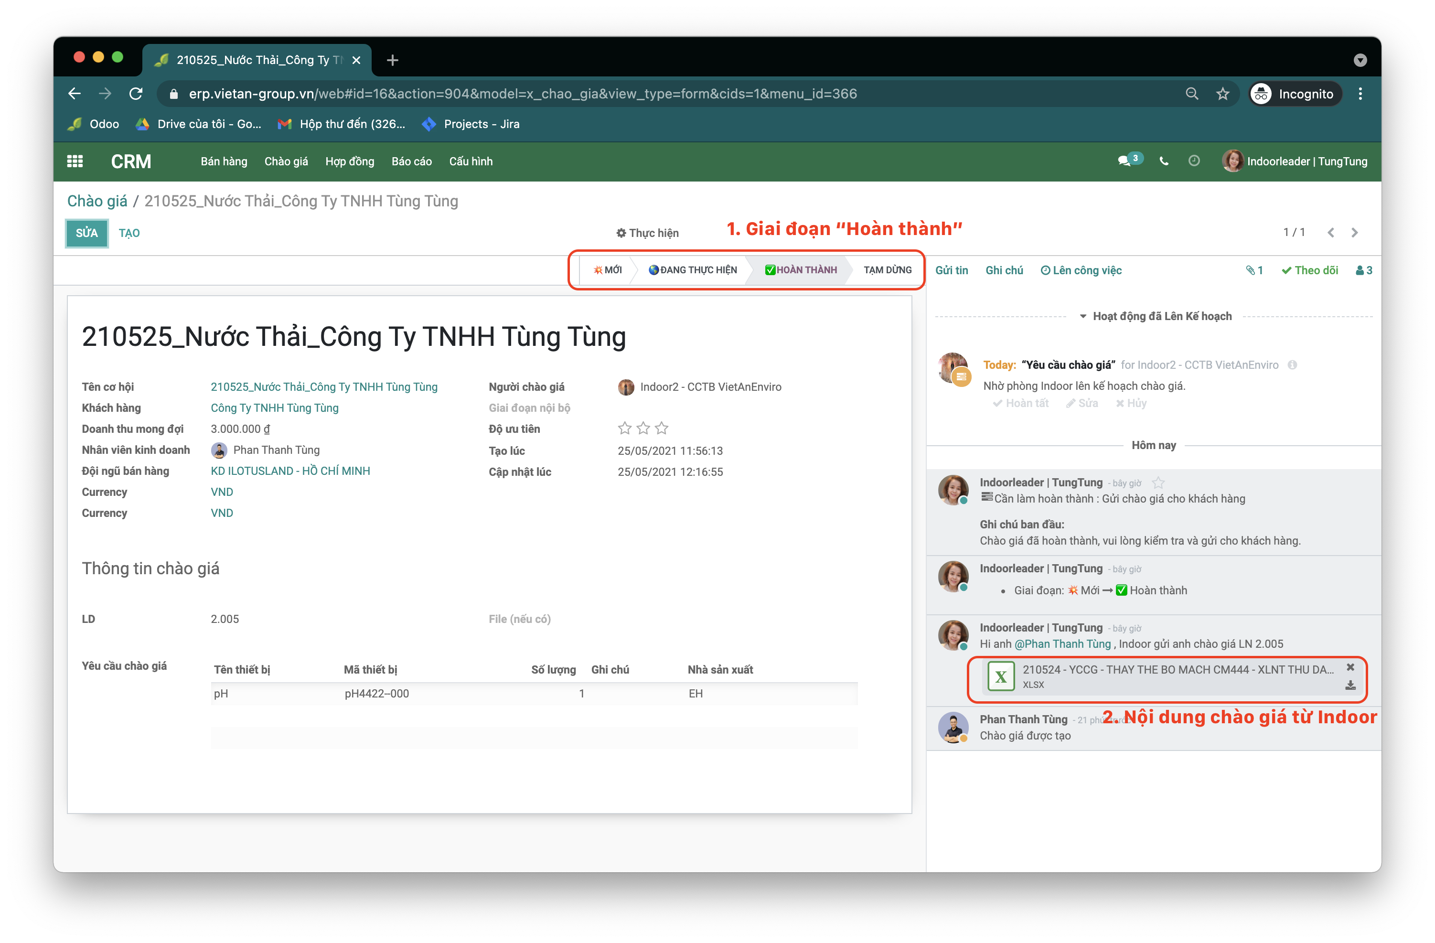Show followers list icon with count 3
1435x943 pixels.
click(1364, 270)
